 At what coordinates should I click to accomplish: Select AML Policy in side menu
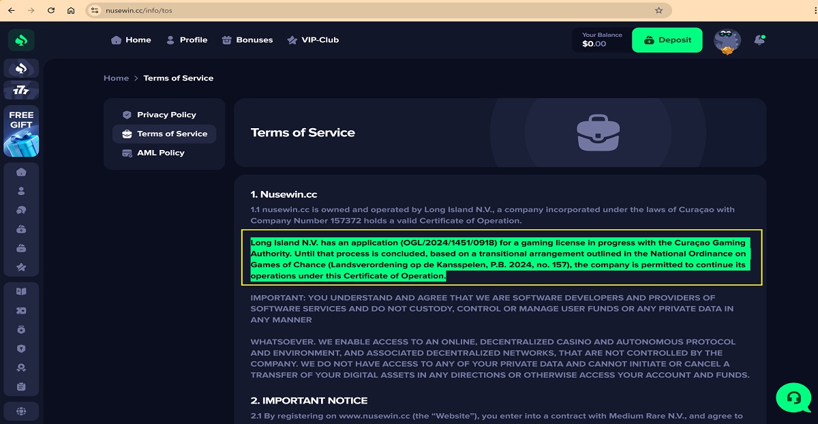160,153
